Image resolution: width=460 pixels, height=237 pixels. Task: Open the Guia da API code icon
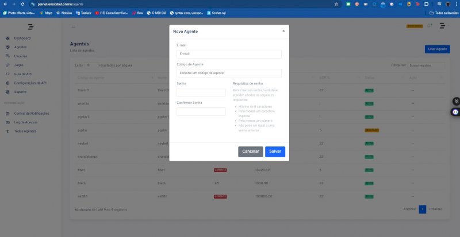[x=7, y=74]
